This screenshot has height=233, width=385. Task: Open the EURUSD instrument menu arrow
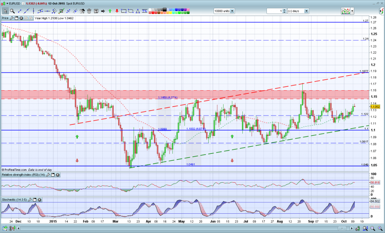tap(7, 4)
